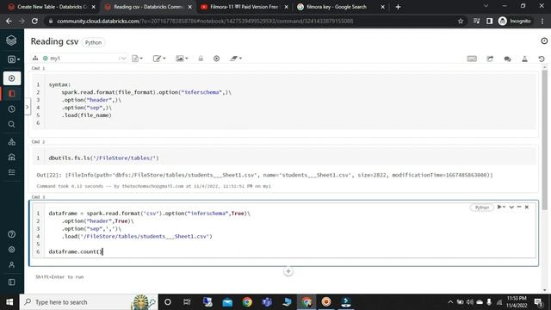Open the View menu dropdown in toolbar
551x310 pixels.
click(182, 59)
